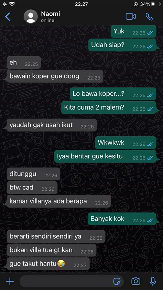
Task: Tap the battery indicator in status bar
Action: click(156, 4)
